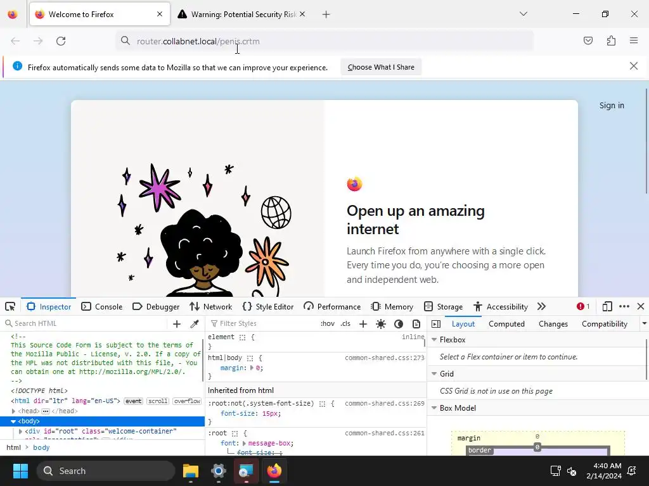Viewport: 649px width, 486px height.
Task: Open Settings gear in taskbar
Action: pos(219,471)
